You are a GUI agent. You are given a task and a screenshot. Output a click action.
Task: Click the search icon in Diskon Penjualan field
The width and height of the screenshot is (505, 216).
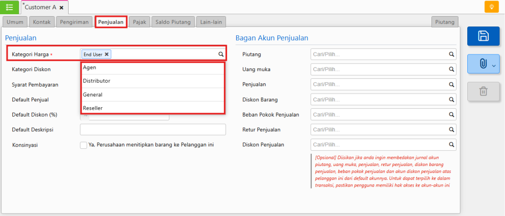[452, 144]
